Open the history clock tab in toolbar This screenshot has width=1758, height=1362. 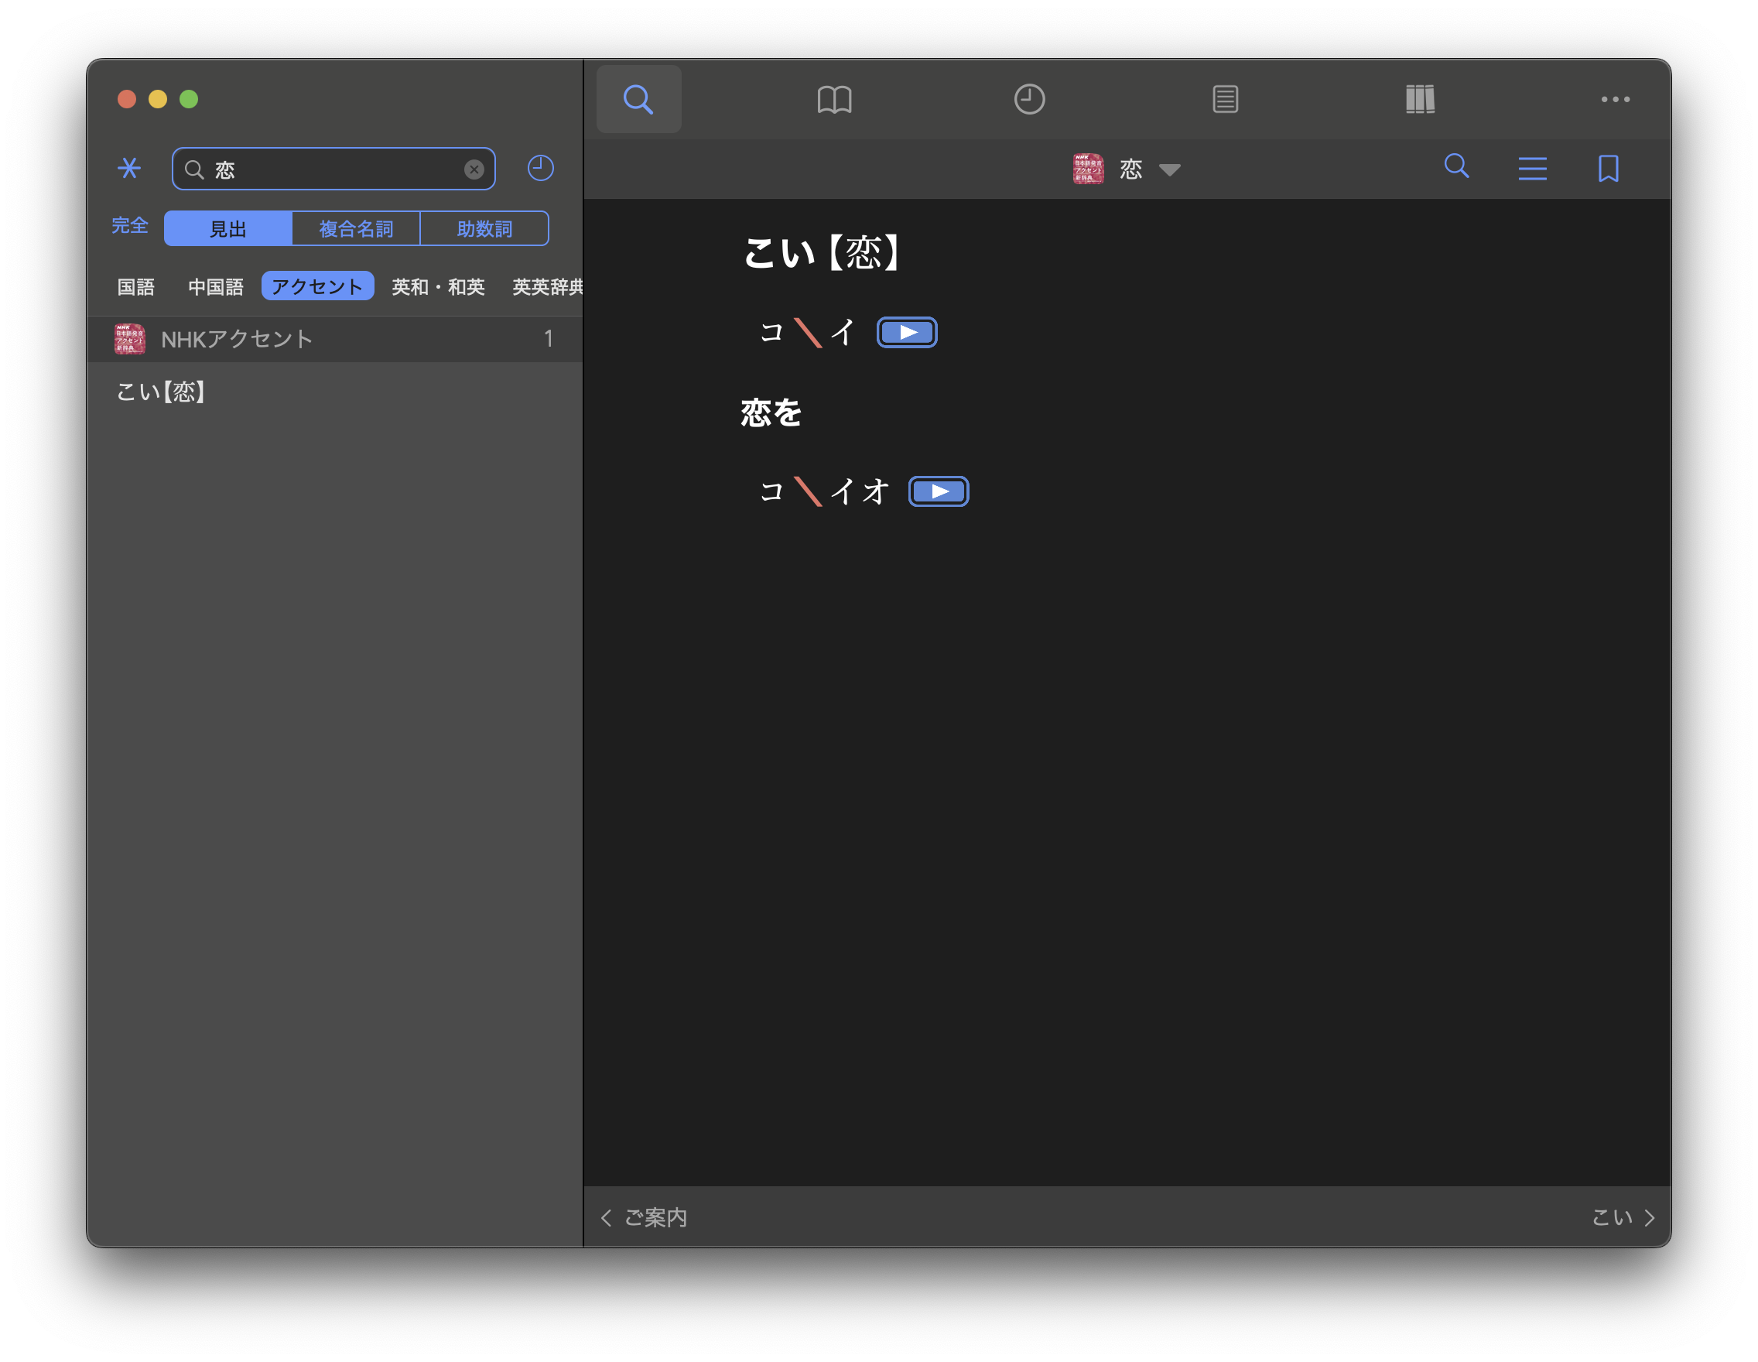coord(1028,99)
